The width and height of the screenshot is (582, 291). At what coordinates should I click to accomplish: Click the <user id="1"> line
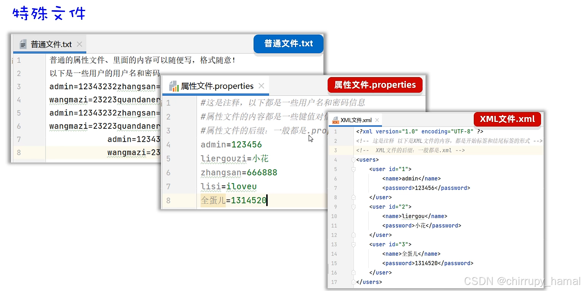tap(390, 169)
